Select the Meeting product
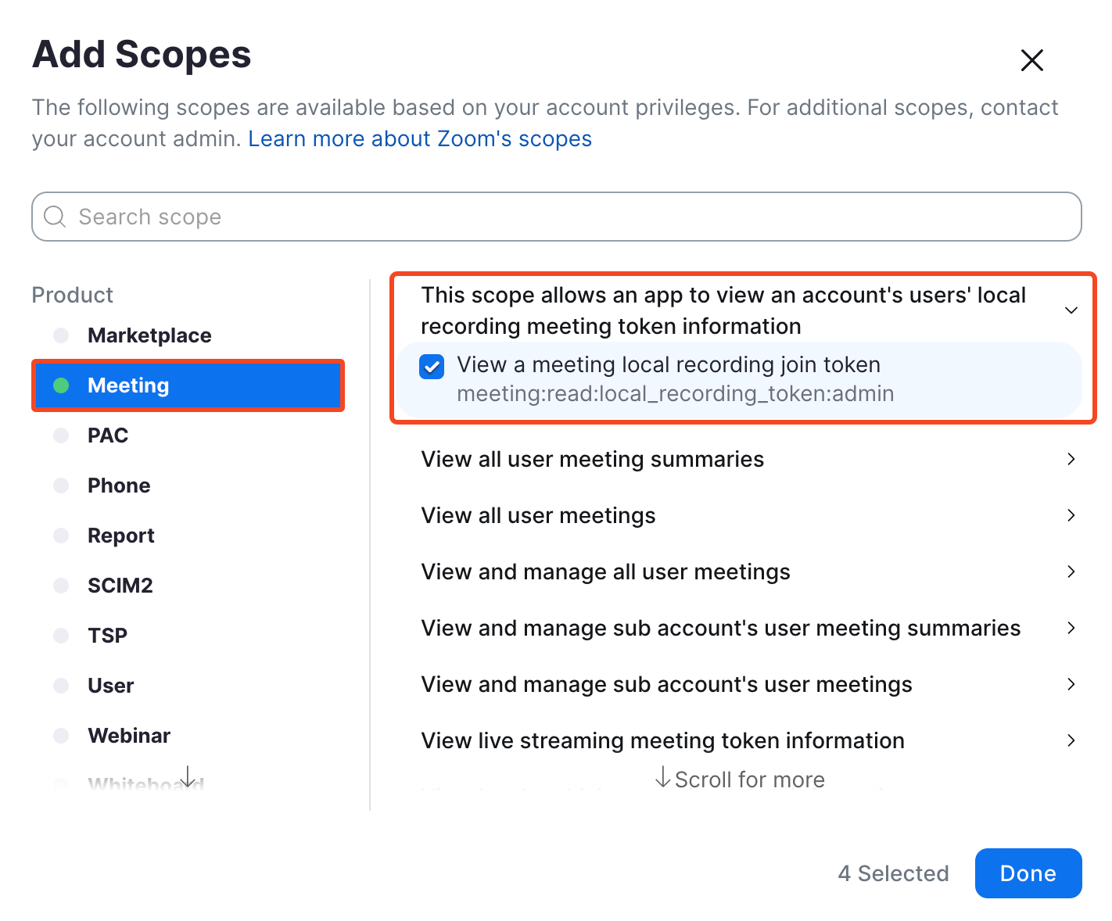The image size is (1112, 921). point(188,385)
